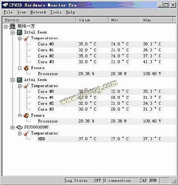178x185 pixels.
Task: Collapse the ST3500320NS drive node
Action: (13, 127)
